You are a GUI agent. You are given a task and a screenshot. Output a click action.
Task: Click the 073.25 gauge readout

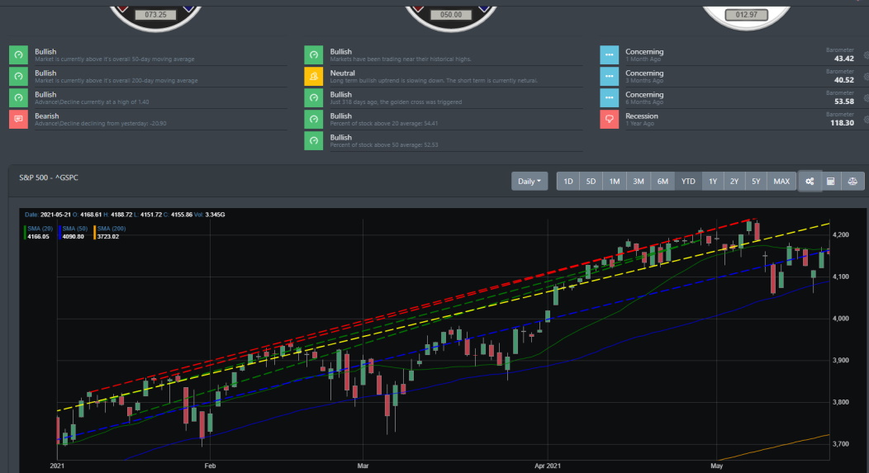click(156, 14)
